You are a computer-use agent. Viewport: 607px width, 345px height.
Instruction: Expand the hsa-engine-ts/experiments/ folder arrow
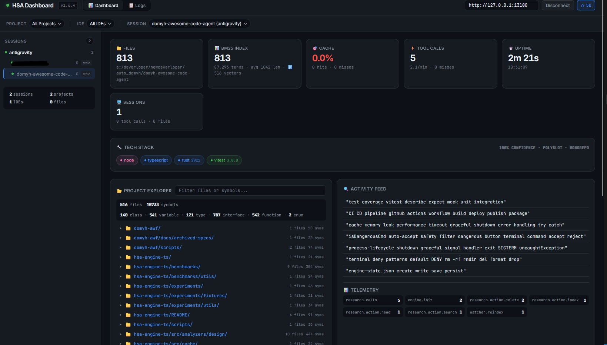pos(120,286)
